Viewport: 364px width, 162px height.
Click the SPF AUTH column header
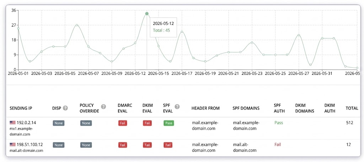[x=279, y=108]
